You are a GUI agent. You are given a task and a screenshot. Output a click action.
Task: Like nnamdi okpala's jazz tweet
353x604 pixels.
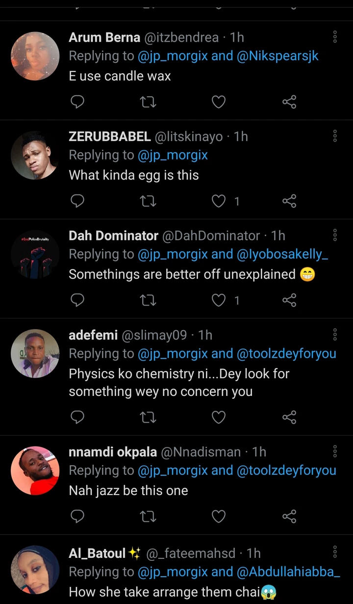point(218,516)
